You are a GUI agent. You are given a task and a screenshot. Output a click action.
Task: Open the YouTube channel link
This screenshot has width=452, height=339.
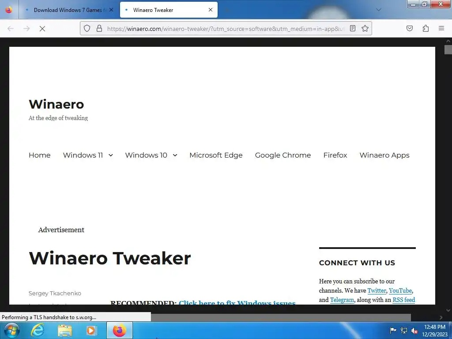(x=400, y=290)
